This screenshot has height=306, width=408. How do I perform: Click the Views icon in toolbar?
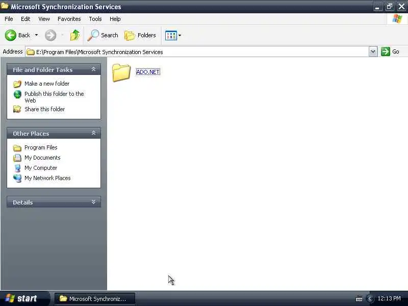[x=171, y=35]
